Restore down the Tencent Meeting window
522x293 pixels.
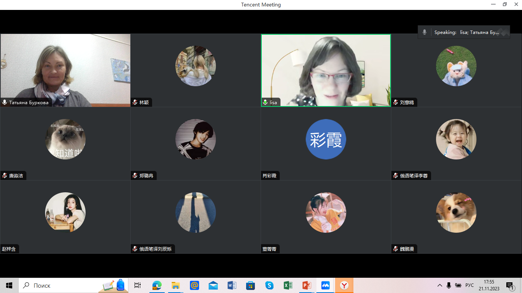pos(505,5)
